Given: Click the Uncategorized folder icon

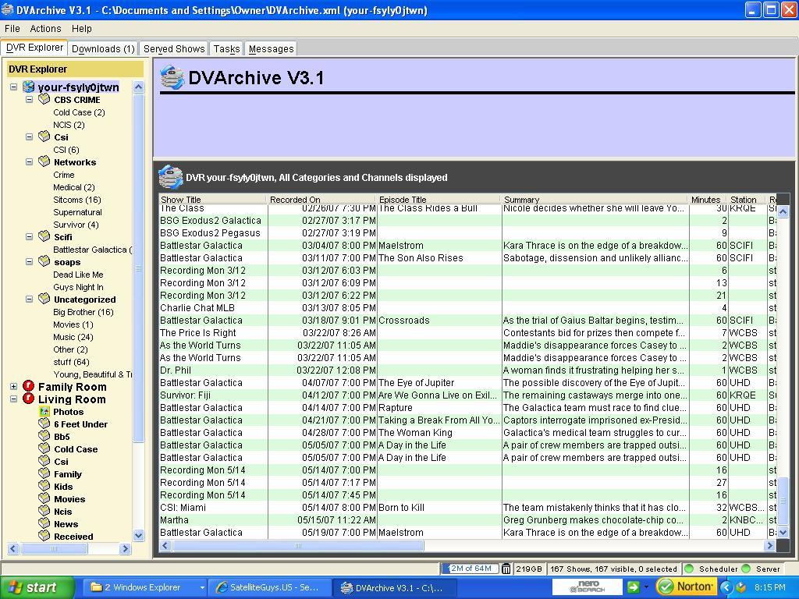Looking at the screenshot, I should (44, 299).
